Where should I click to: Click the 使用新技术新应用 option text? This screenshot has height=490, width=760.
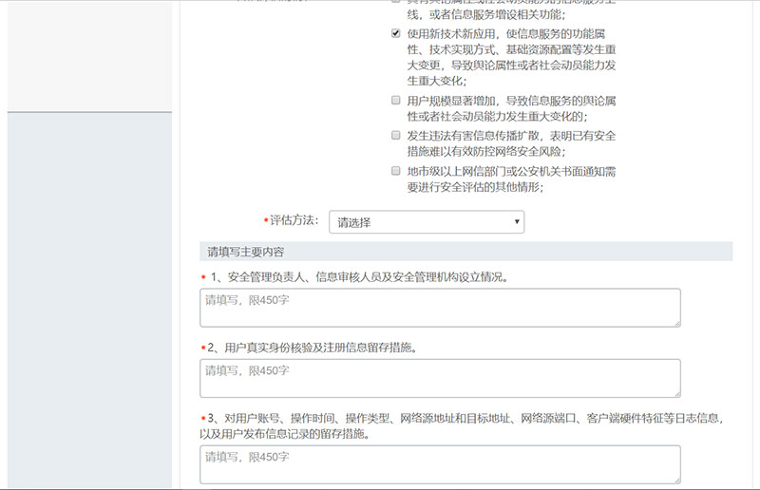pos(511,57)
